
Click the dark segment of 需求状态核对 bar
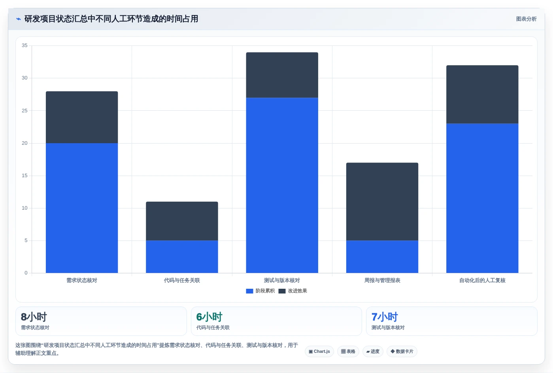tap(82, 117)
